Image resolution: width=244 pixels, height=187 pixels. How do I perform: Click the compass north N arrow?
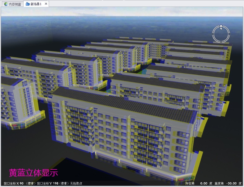pos(221,28)
